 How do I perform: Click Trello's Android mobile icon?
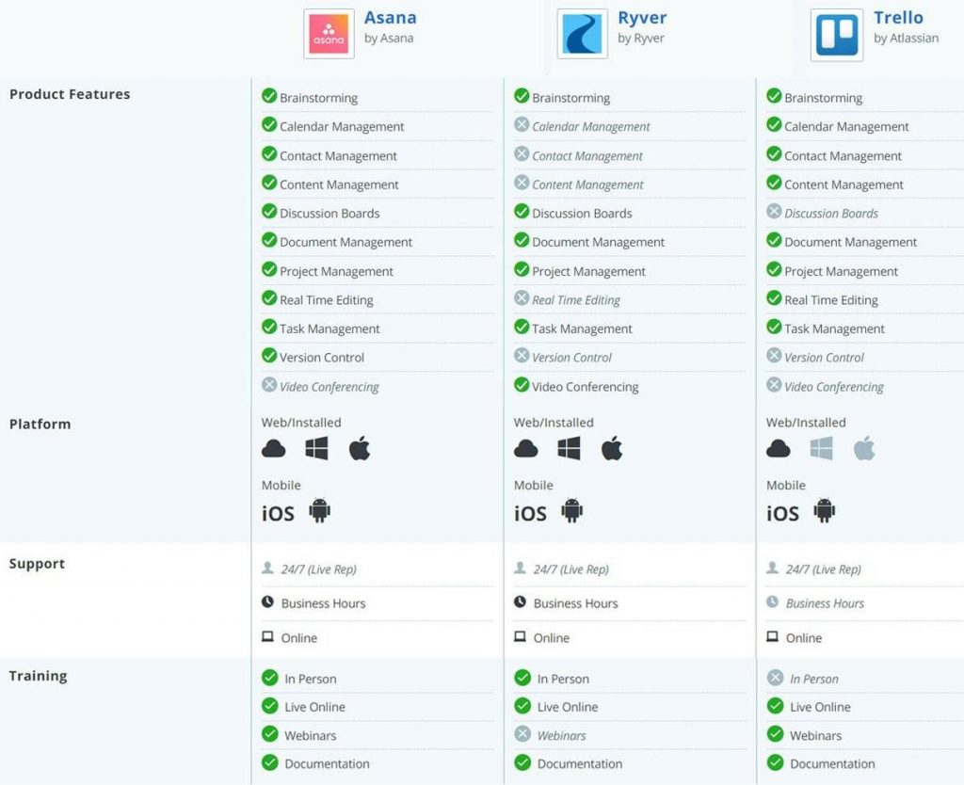[x=825, y=511]
